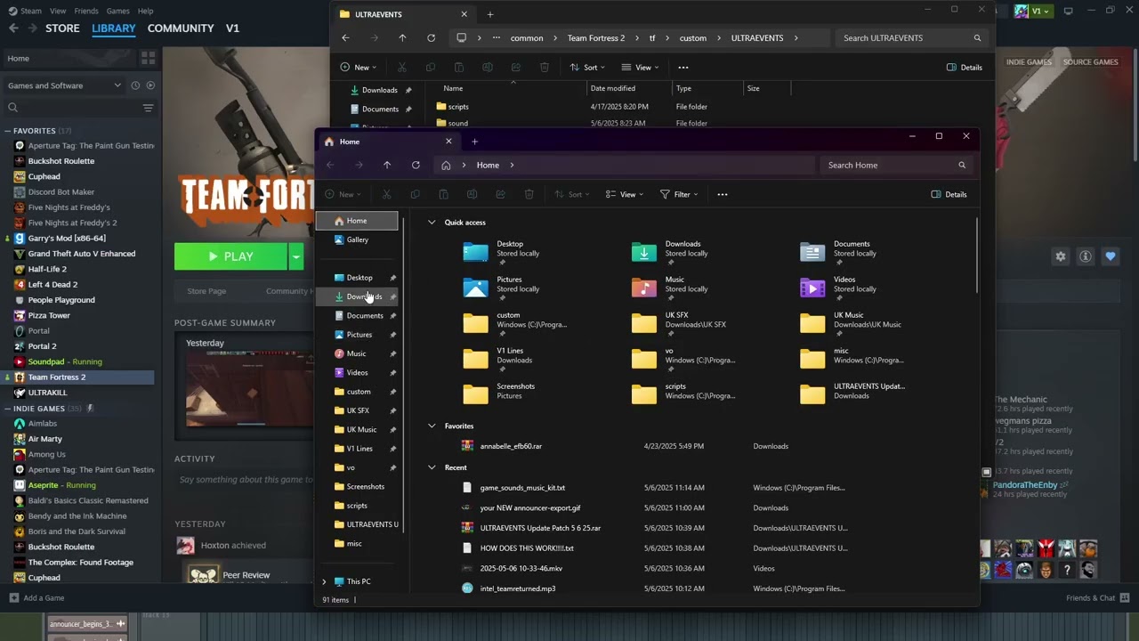Collapse the Quick access section
Viewport: 1139px width, 641px height.
point(432,223)
